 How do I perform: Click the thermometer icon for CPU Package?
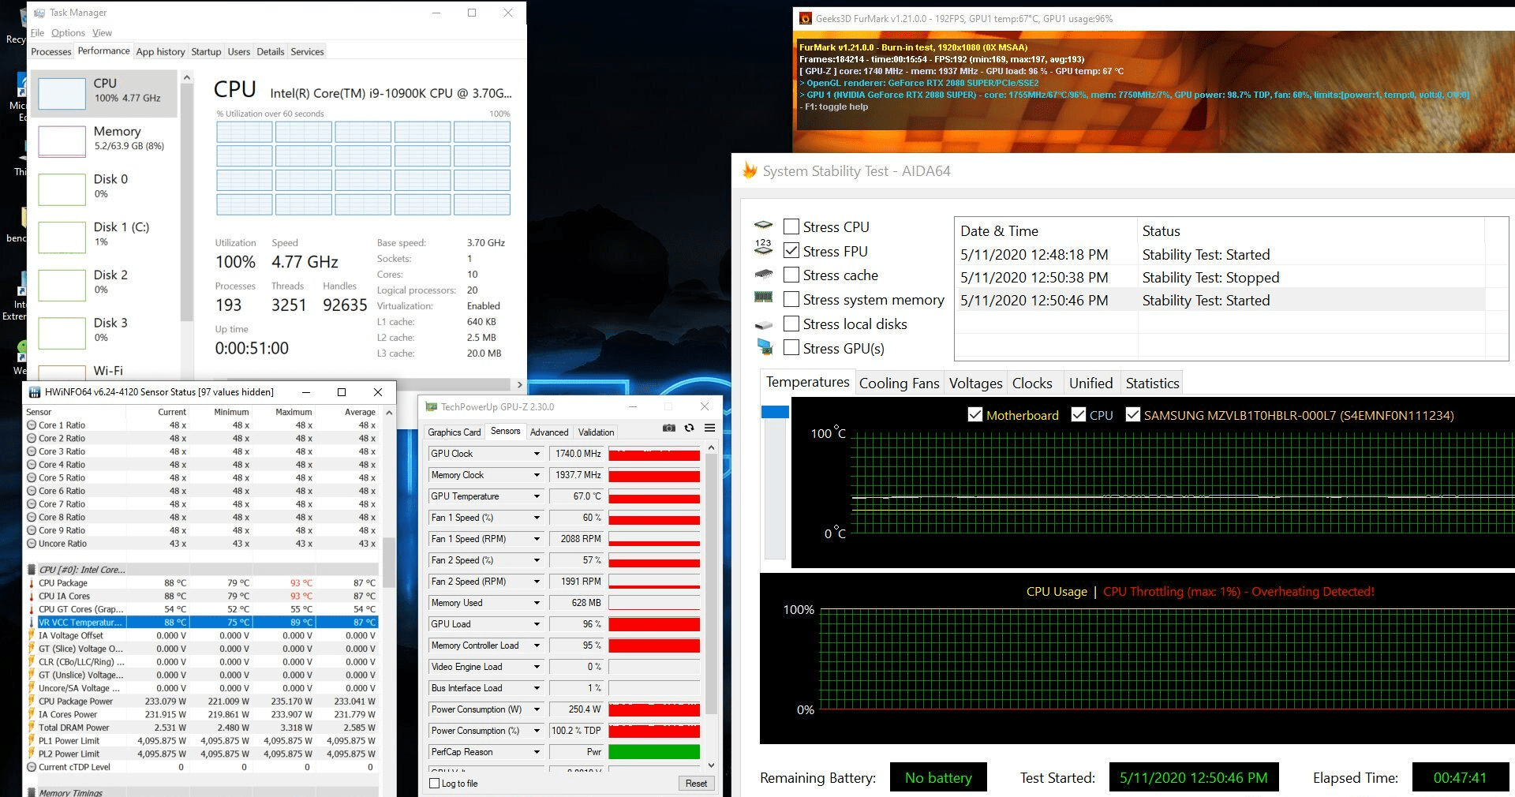(32, 583)
